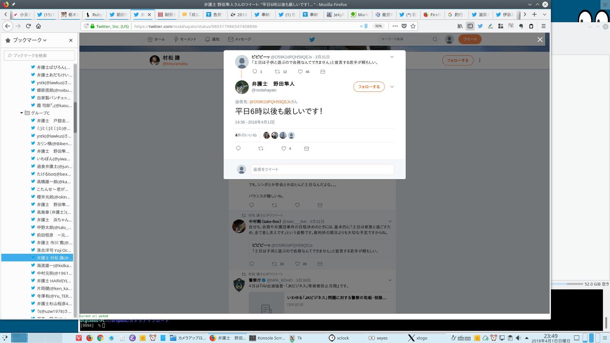The width and height of the screenshot is (610, 343).
Task: Toggle the sidebar icon in toolbar
Action: [470, 26]
